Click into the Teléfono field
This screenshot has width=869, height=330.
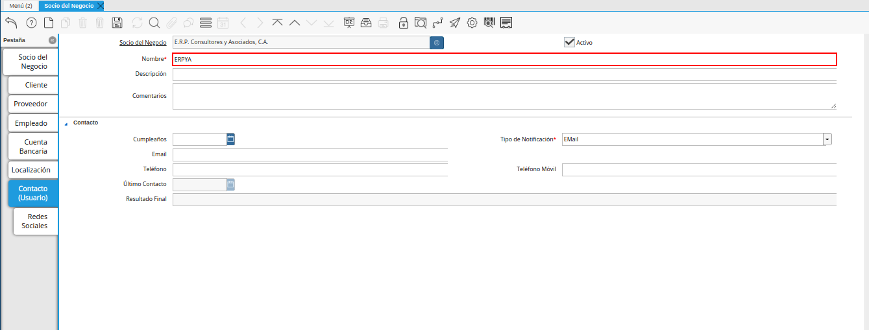[x=310, y=169]
